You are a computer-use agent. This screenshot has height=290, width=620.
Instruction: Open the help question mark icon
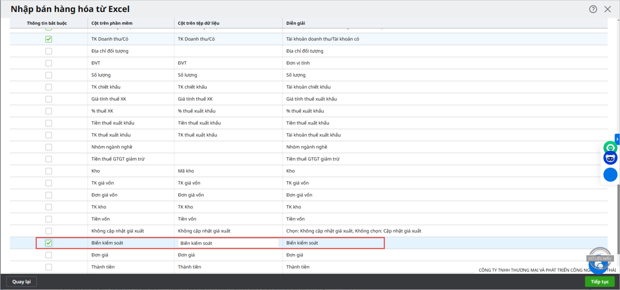tap(593, 9)
